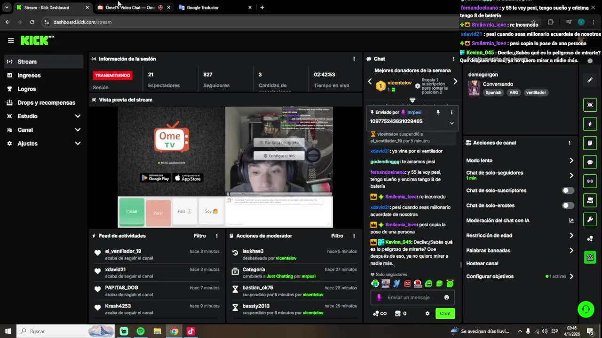The image size is (602, 338).
Task: Click the Enviar un mensaje chat field
Action: 412,297
